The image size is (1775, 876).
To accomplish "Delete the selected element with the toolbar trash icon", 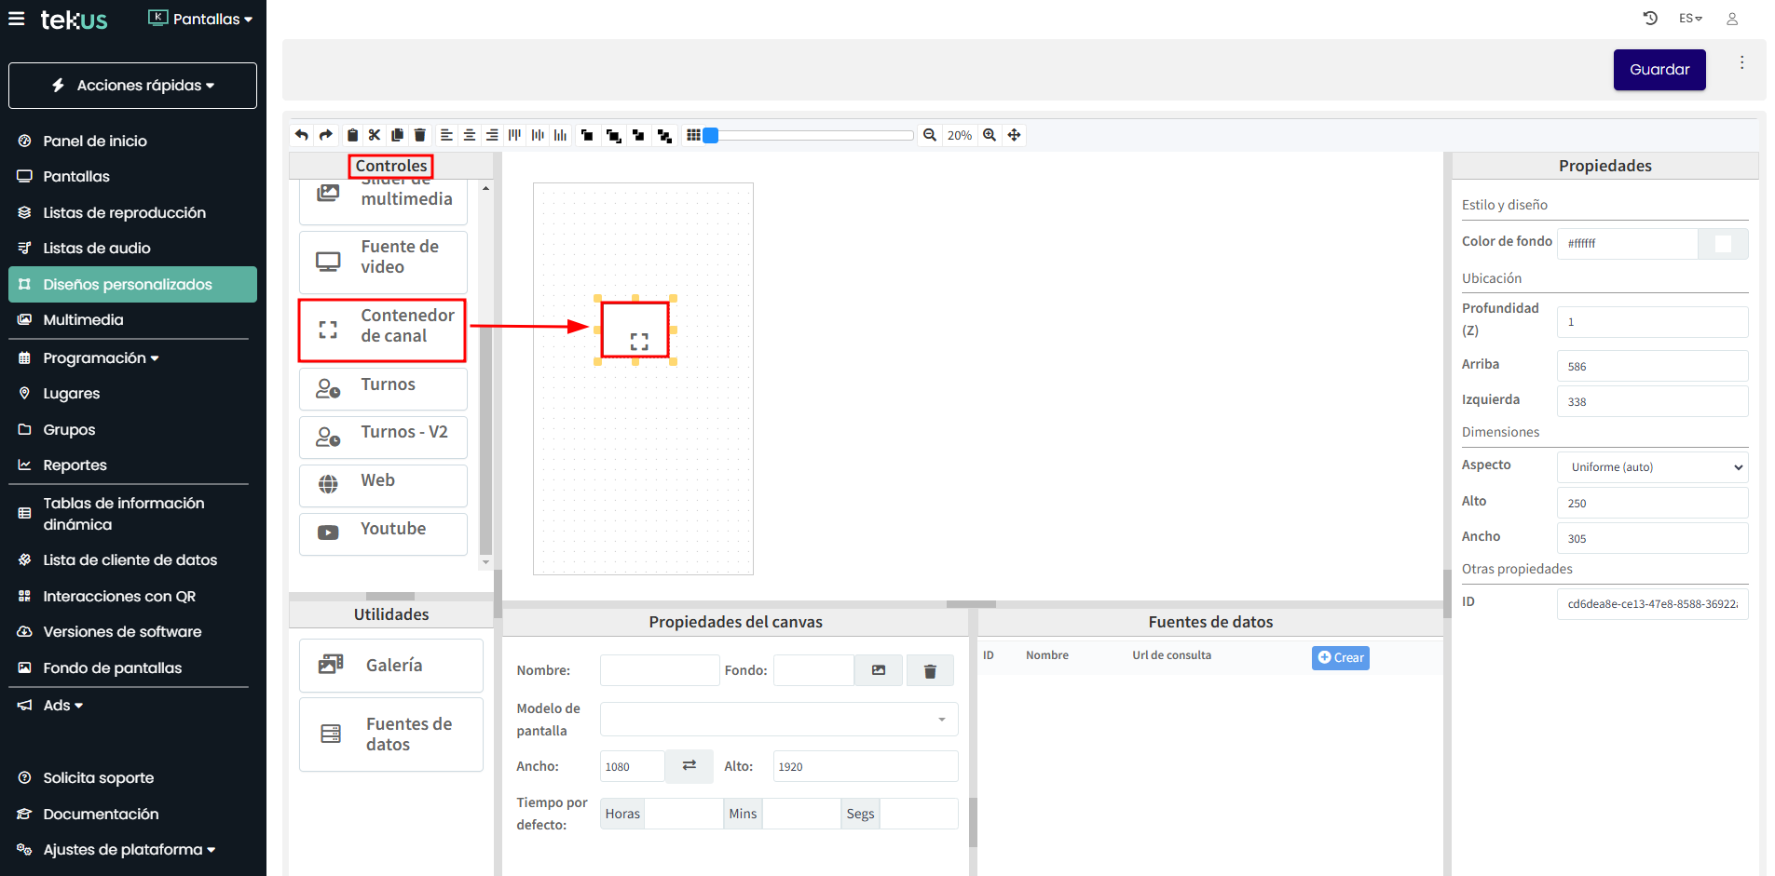I will (x=420, y=135).
